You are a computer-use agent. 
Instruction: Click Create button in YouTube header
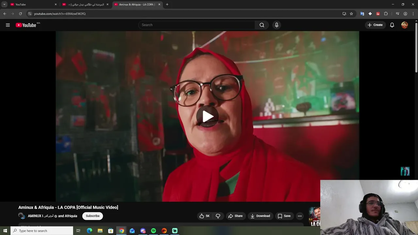(x=375, y=25)
